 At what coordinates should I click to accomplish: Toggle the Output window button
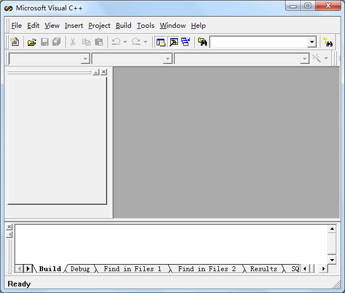pyautogui.click(x=174, y=42)
